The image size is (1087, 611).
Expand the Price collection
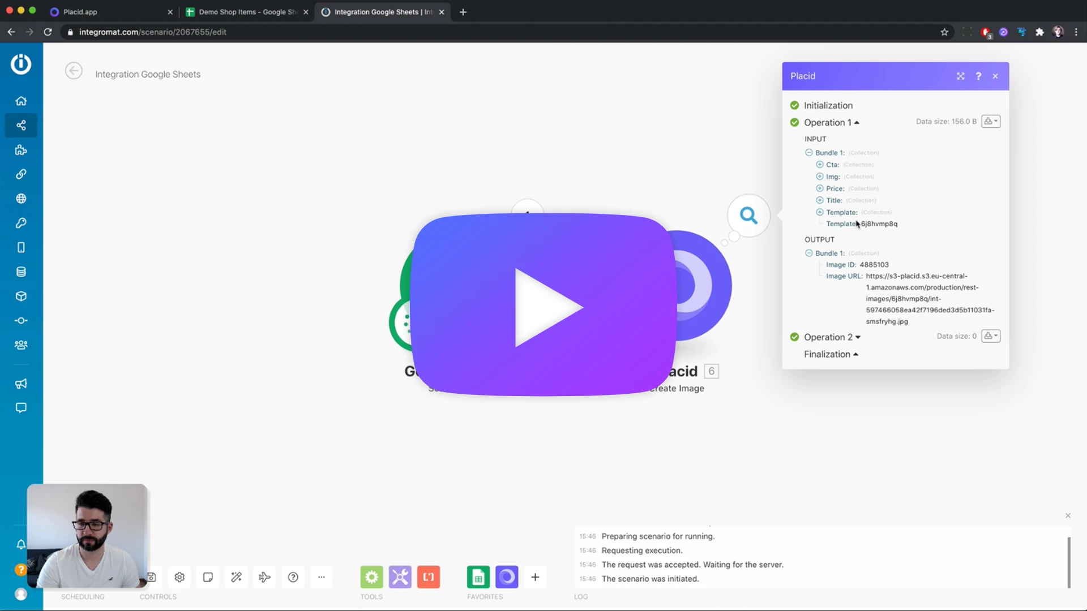820,188
